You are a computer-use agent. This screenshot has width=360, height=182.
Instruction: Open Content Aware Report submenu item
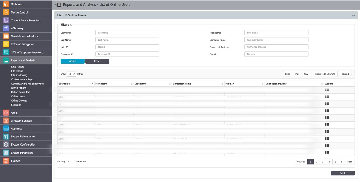(23, 79)
